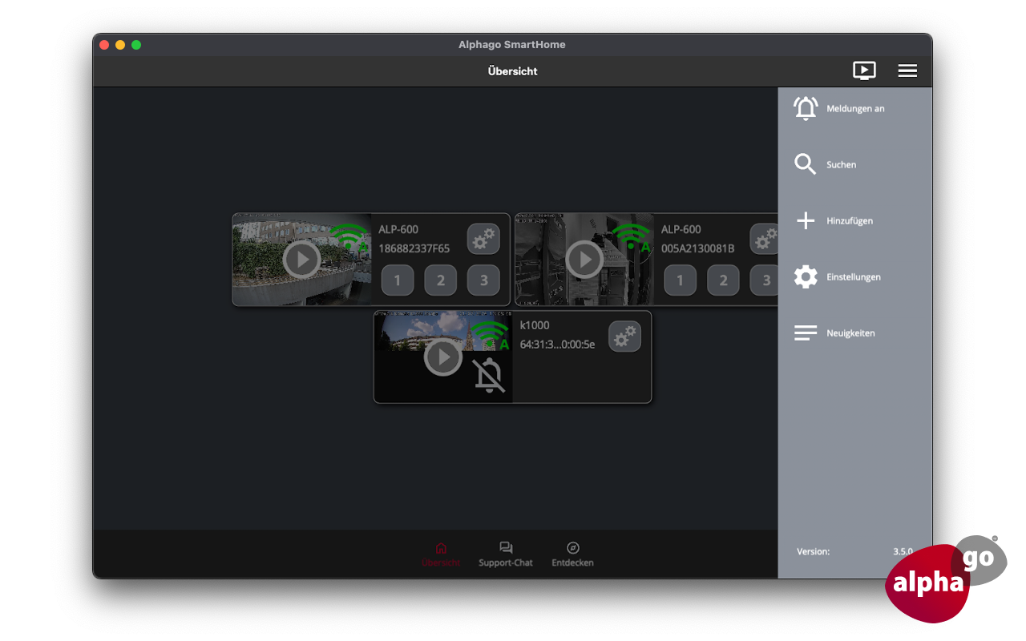The image size is (1026, 641).
Task: Open settings gears for k1000 device
Action: point(624,337)
